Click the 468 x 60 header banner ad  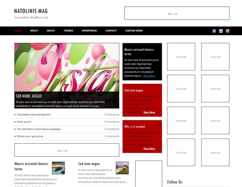[177, 13]
